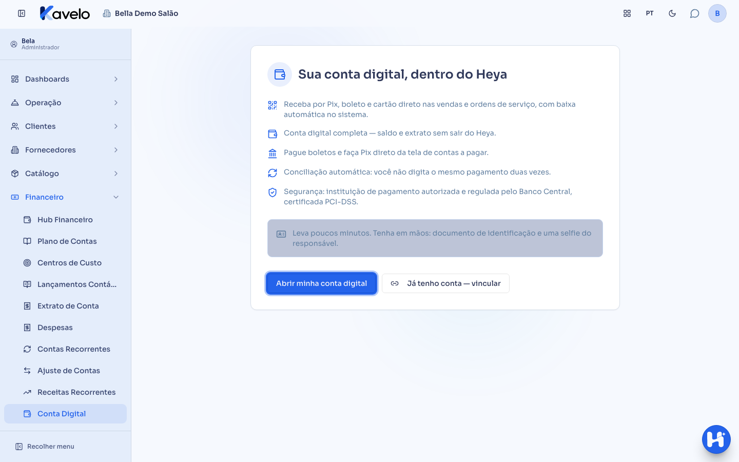Open Ajuste de Contas submenu
739x462 pixels.
coord(65,371)
